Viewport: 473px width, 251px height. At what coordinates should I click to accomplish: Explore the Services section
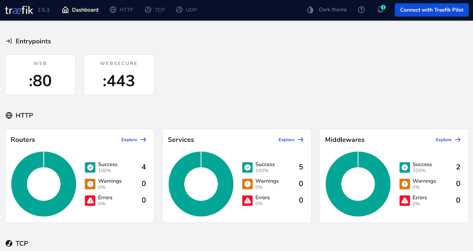click(x=291, y=140)
